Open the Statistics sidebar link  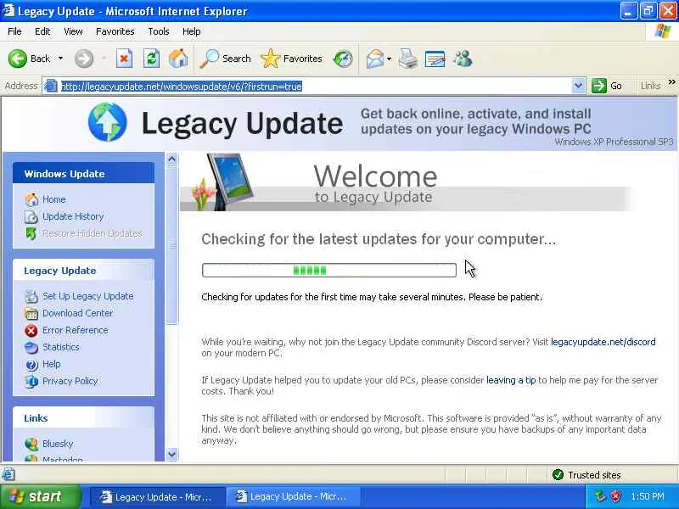(x=61, y=347)
